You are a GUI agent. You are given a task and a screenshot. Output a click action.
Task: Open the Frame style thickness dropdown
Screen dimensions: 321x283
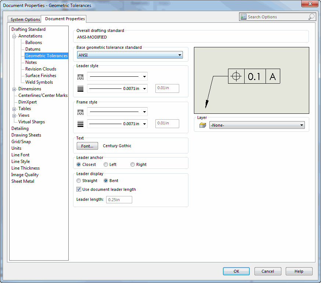click(x=117, y=124)
